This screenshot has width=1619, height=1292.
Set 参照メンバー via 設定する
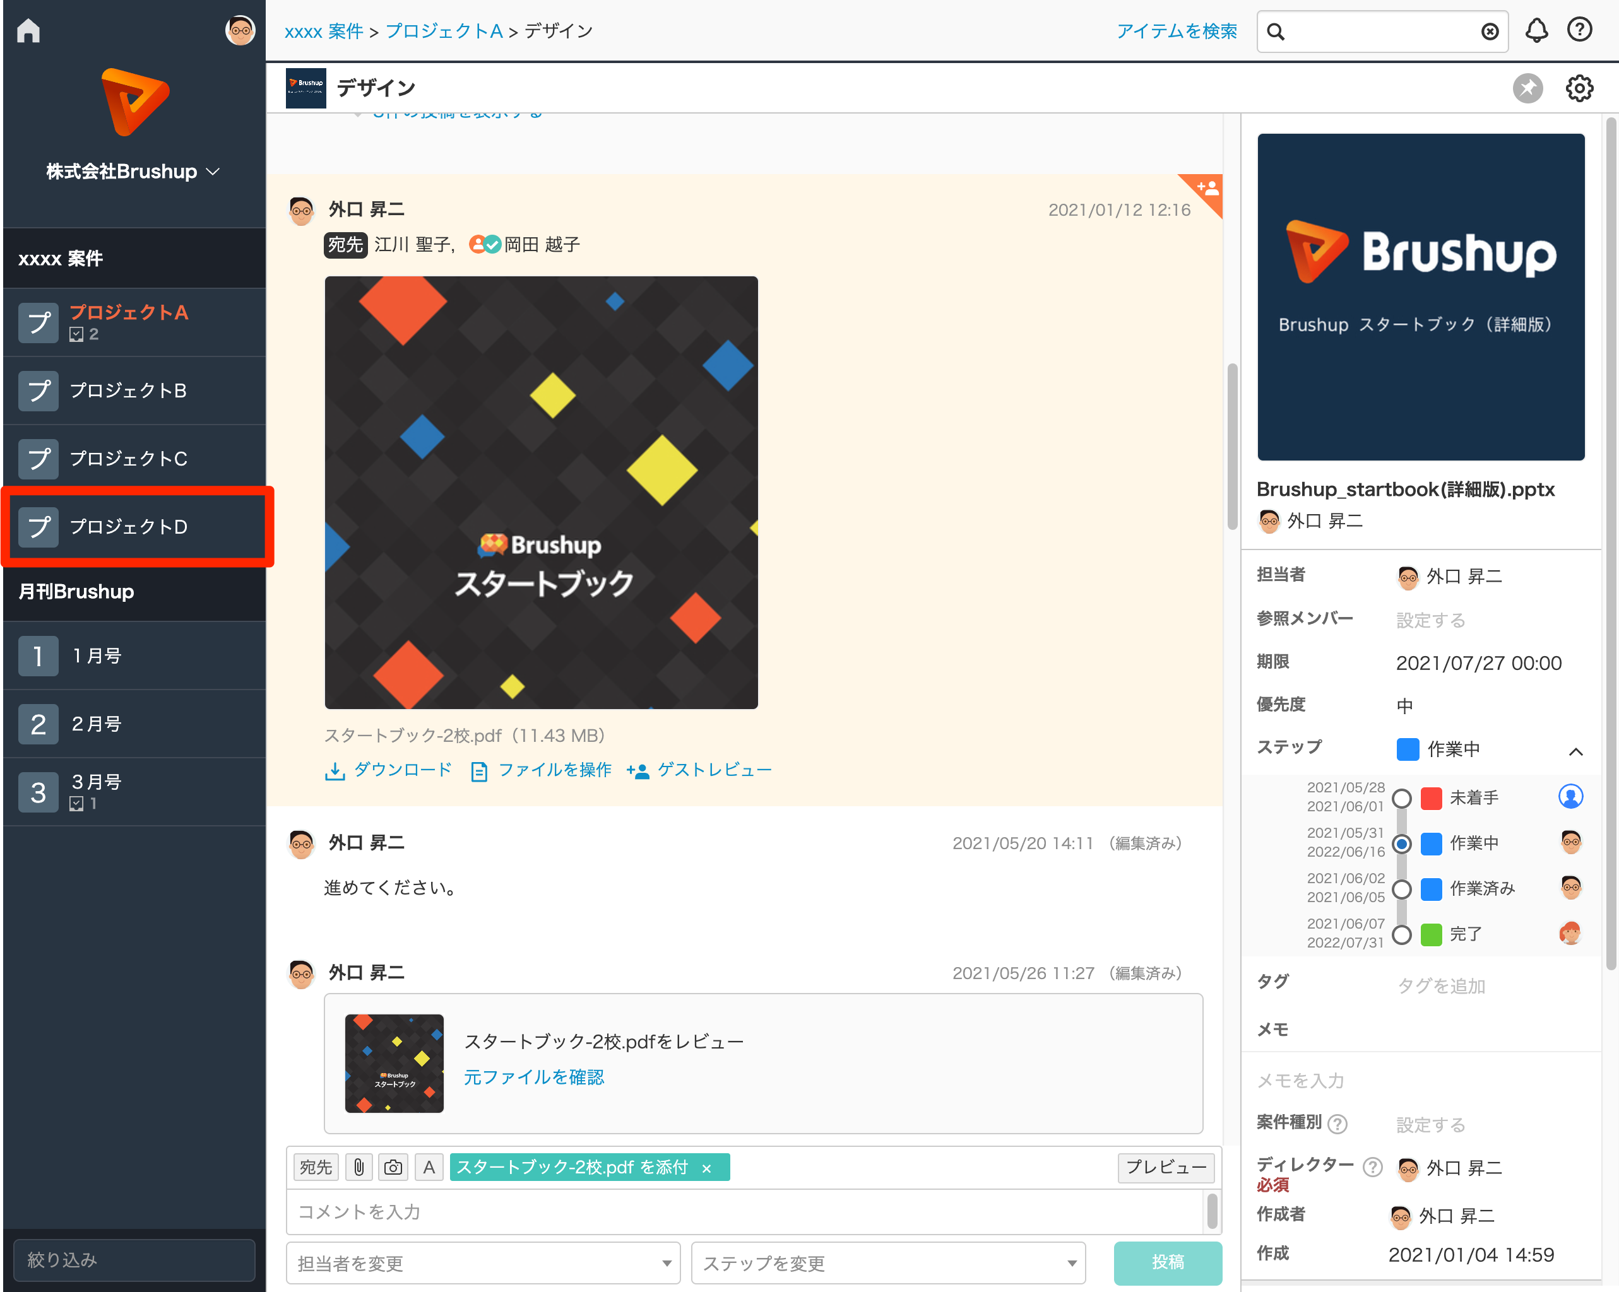point(1430,620)
